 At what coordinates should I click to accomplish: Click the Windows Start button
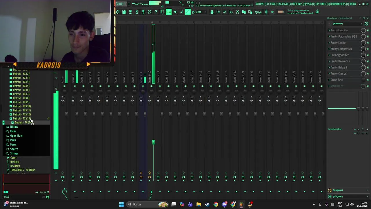[x=121, y=204]
